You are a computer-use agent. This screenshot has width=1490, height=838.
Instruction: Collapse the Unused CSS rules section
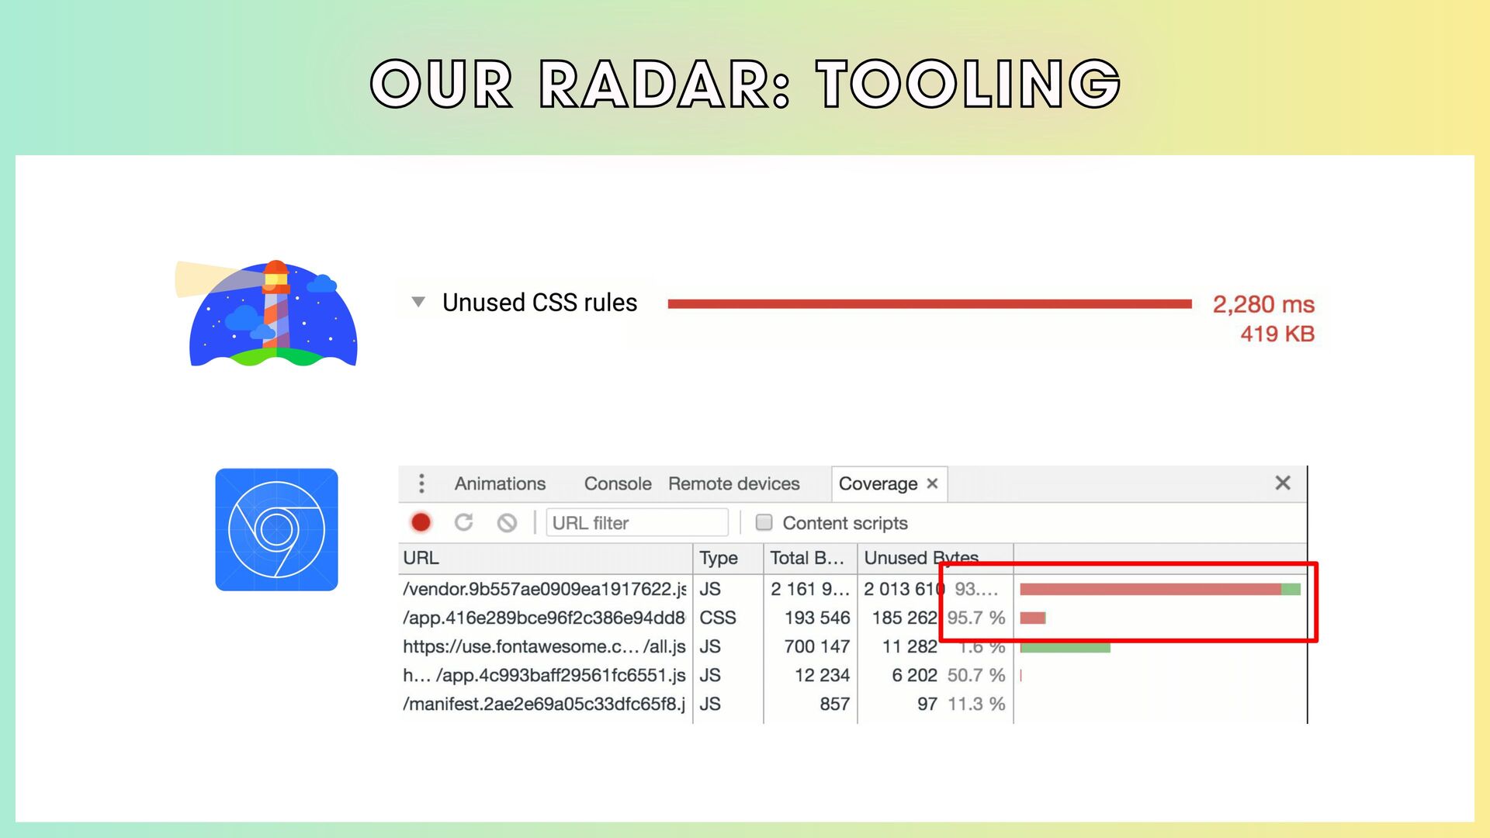(418, 303)
